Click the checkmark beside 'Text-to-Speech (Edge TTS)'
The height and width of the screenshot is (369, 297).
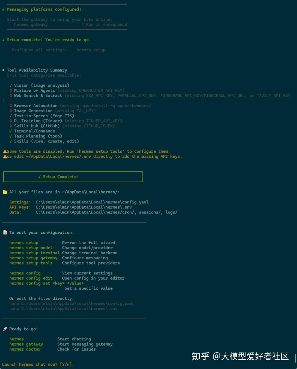pos(11,116)
